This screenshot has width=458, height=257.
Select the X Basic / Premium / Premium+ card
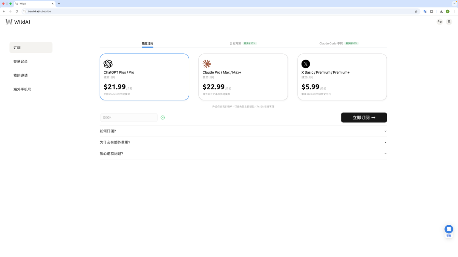pyautogui.click(x=342, y=77)
